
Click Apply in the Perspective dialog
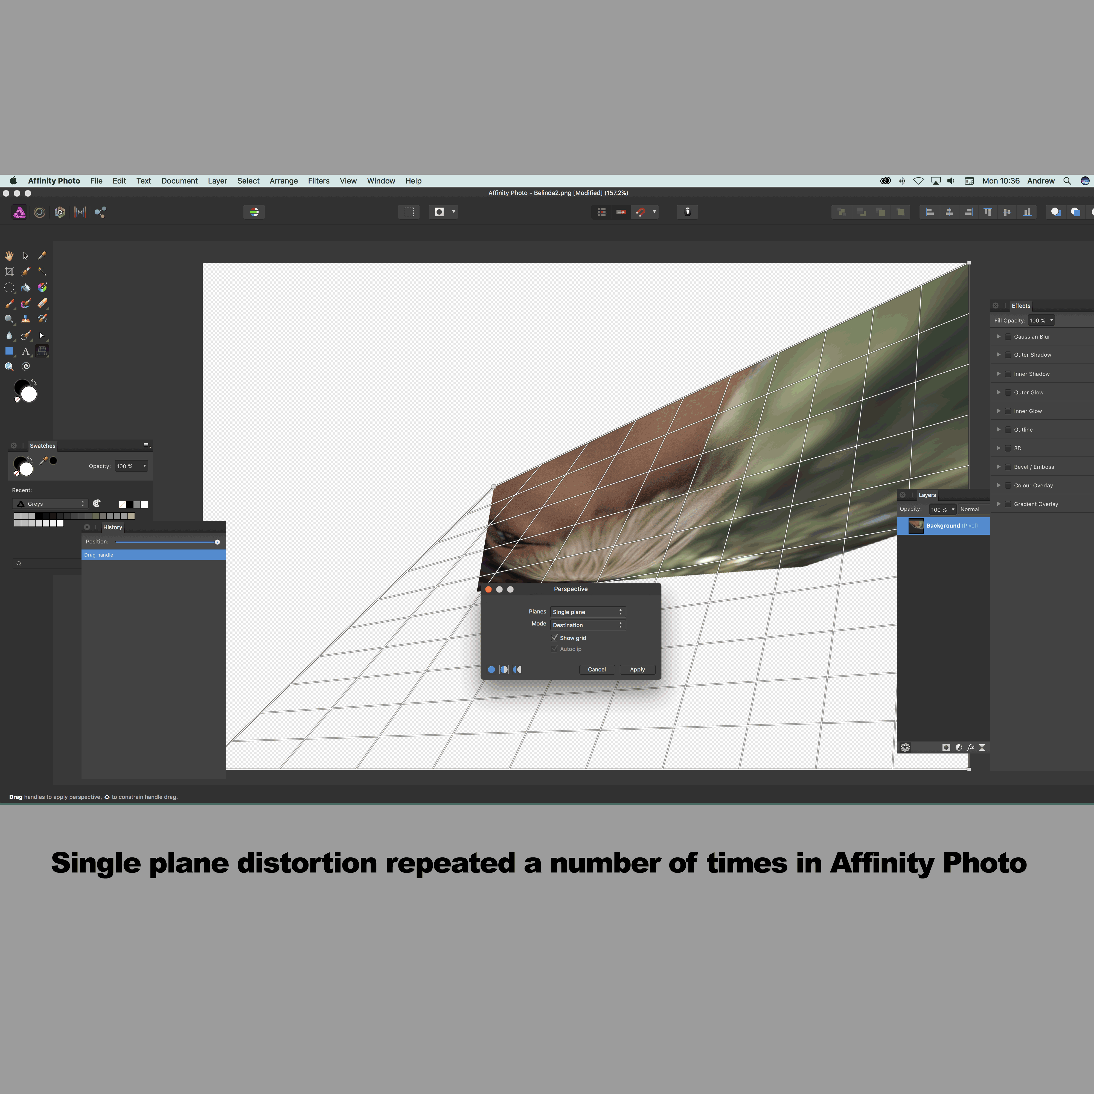tap(637, 669)
